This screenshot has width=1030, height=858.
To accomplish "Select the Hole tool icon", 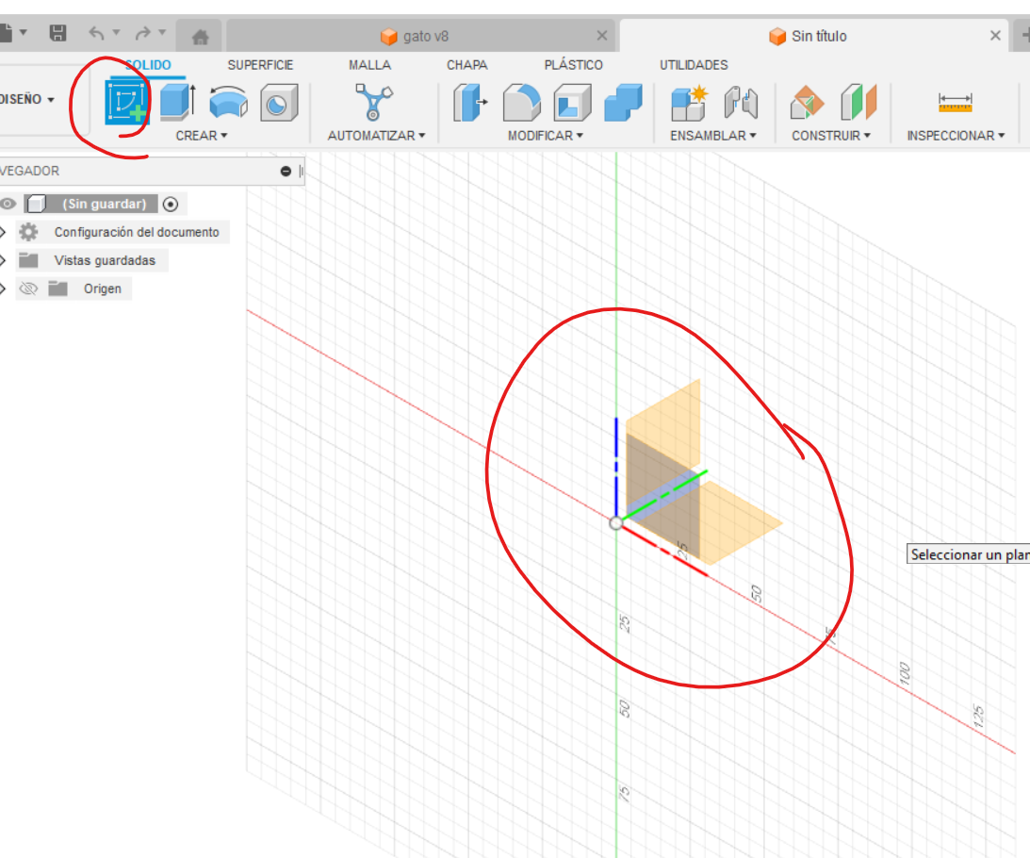I will [x=279, y=103].
